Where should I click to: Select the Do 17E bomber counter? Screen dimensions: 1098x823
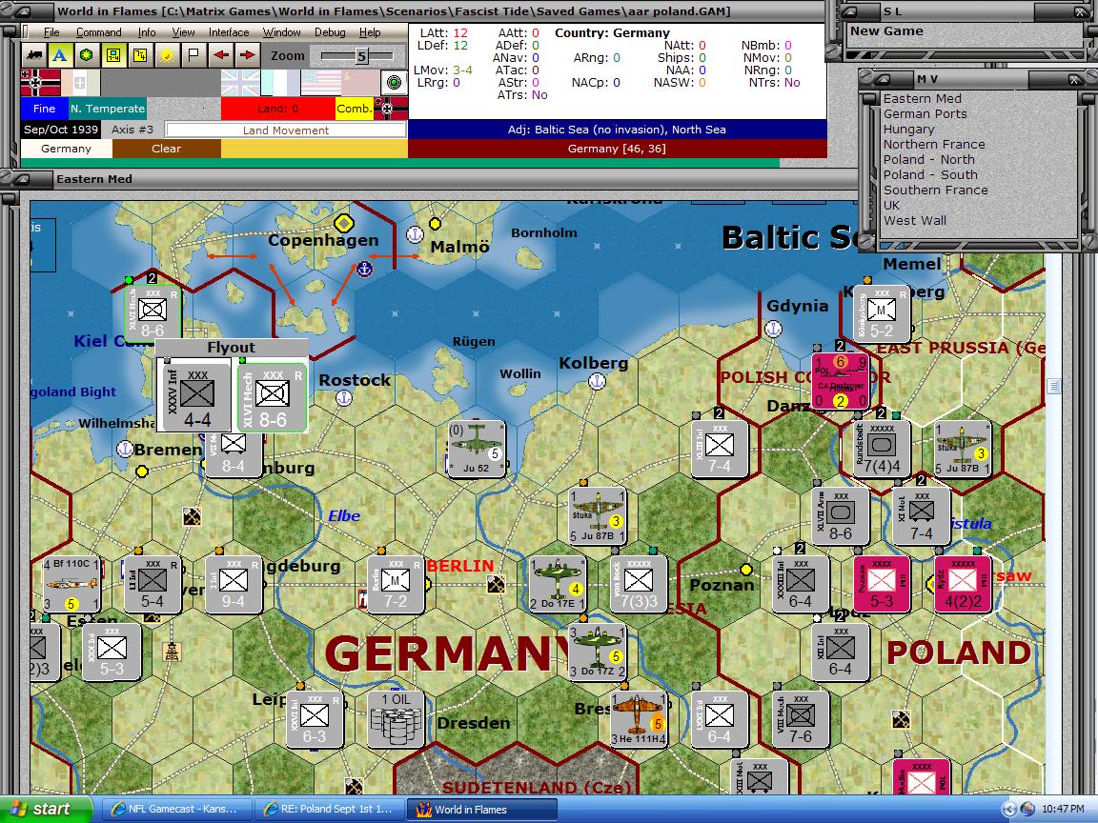point(558,585)
